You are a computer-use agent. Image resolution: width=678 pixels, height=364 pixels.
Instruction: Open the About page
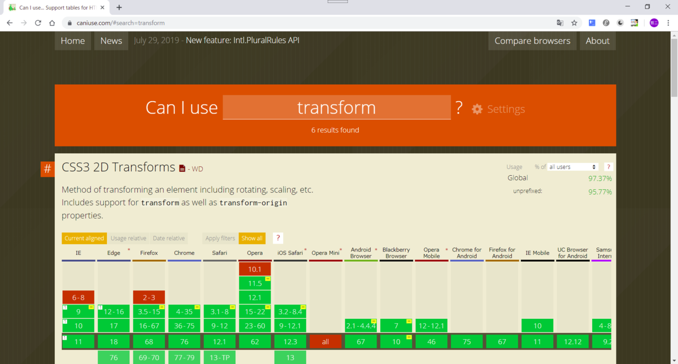pyautogui.click(x=598, y=41)
